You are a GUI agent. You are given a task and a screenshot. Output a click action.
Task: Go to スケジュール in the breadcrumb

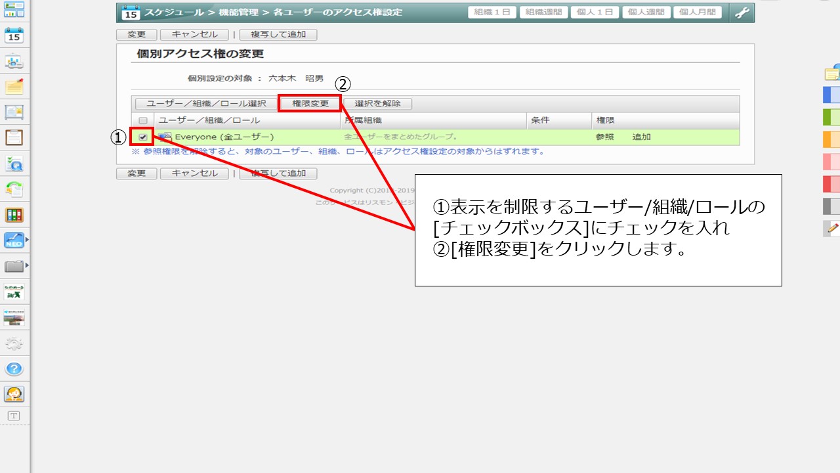[x=174, y=12]
